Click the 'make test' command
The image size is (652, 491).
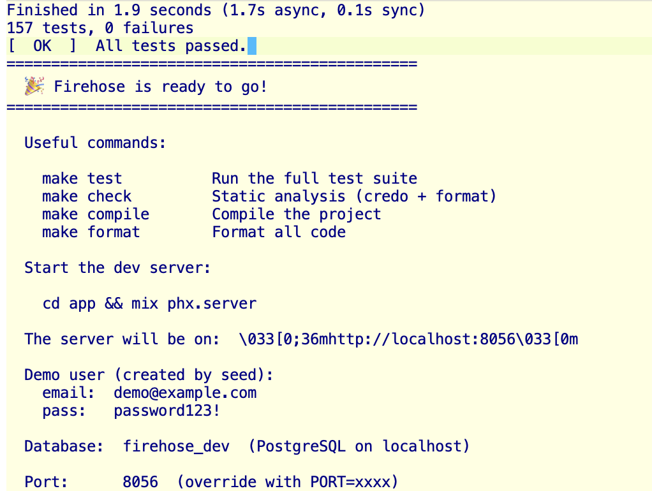click(82, 179)
